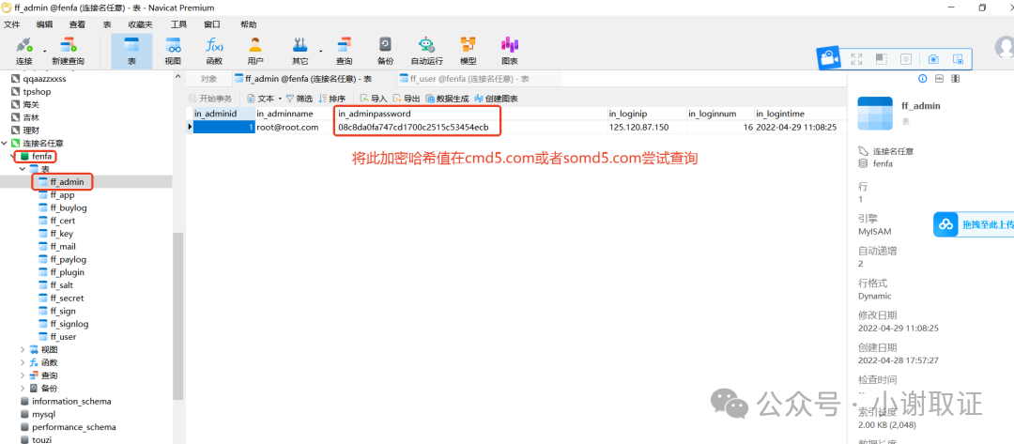Click the New Query (新建查询) toolbar button
1014x444 pixels.
click(x=68, y=51)
